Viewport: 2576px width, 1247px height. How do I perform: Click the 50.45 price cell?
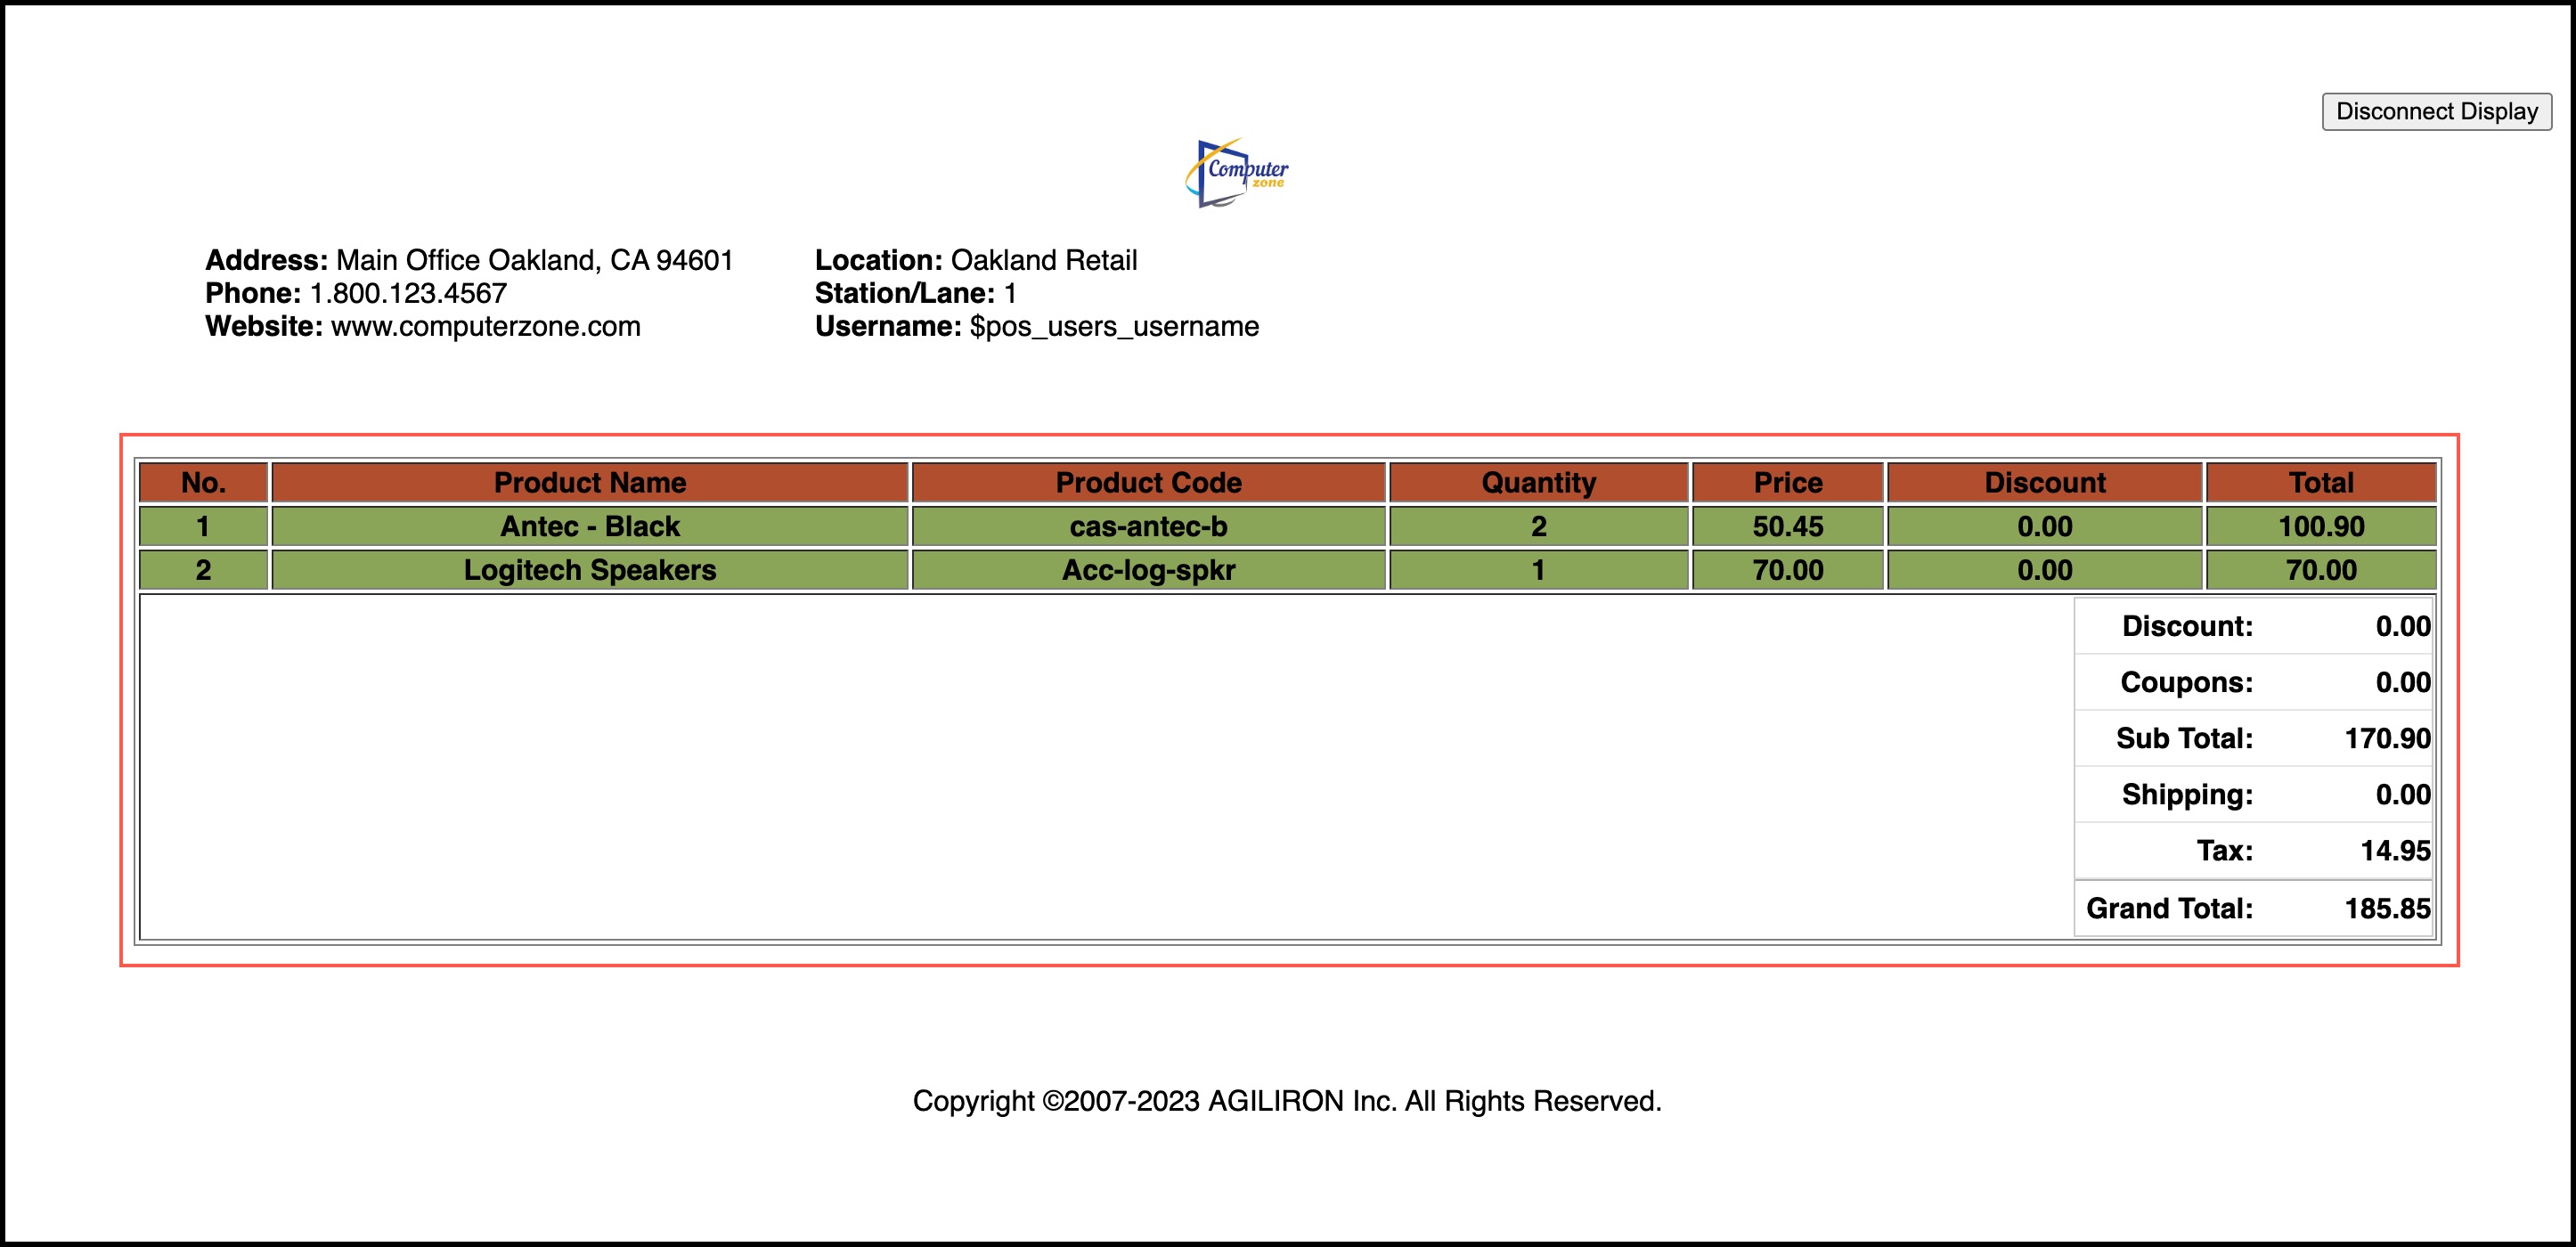1787,527
